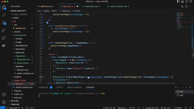Image resolution: width=194 pixels, height=109 pixels.
Task: Open the Source Control view icon
Action: 4,23
